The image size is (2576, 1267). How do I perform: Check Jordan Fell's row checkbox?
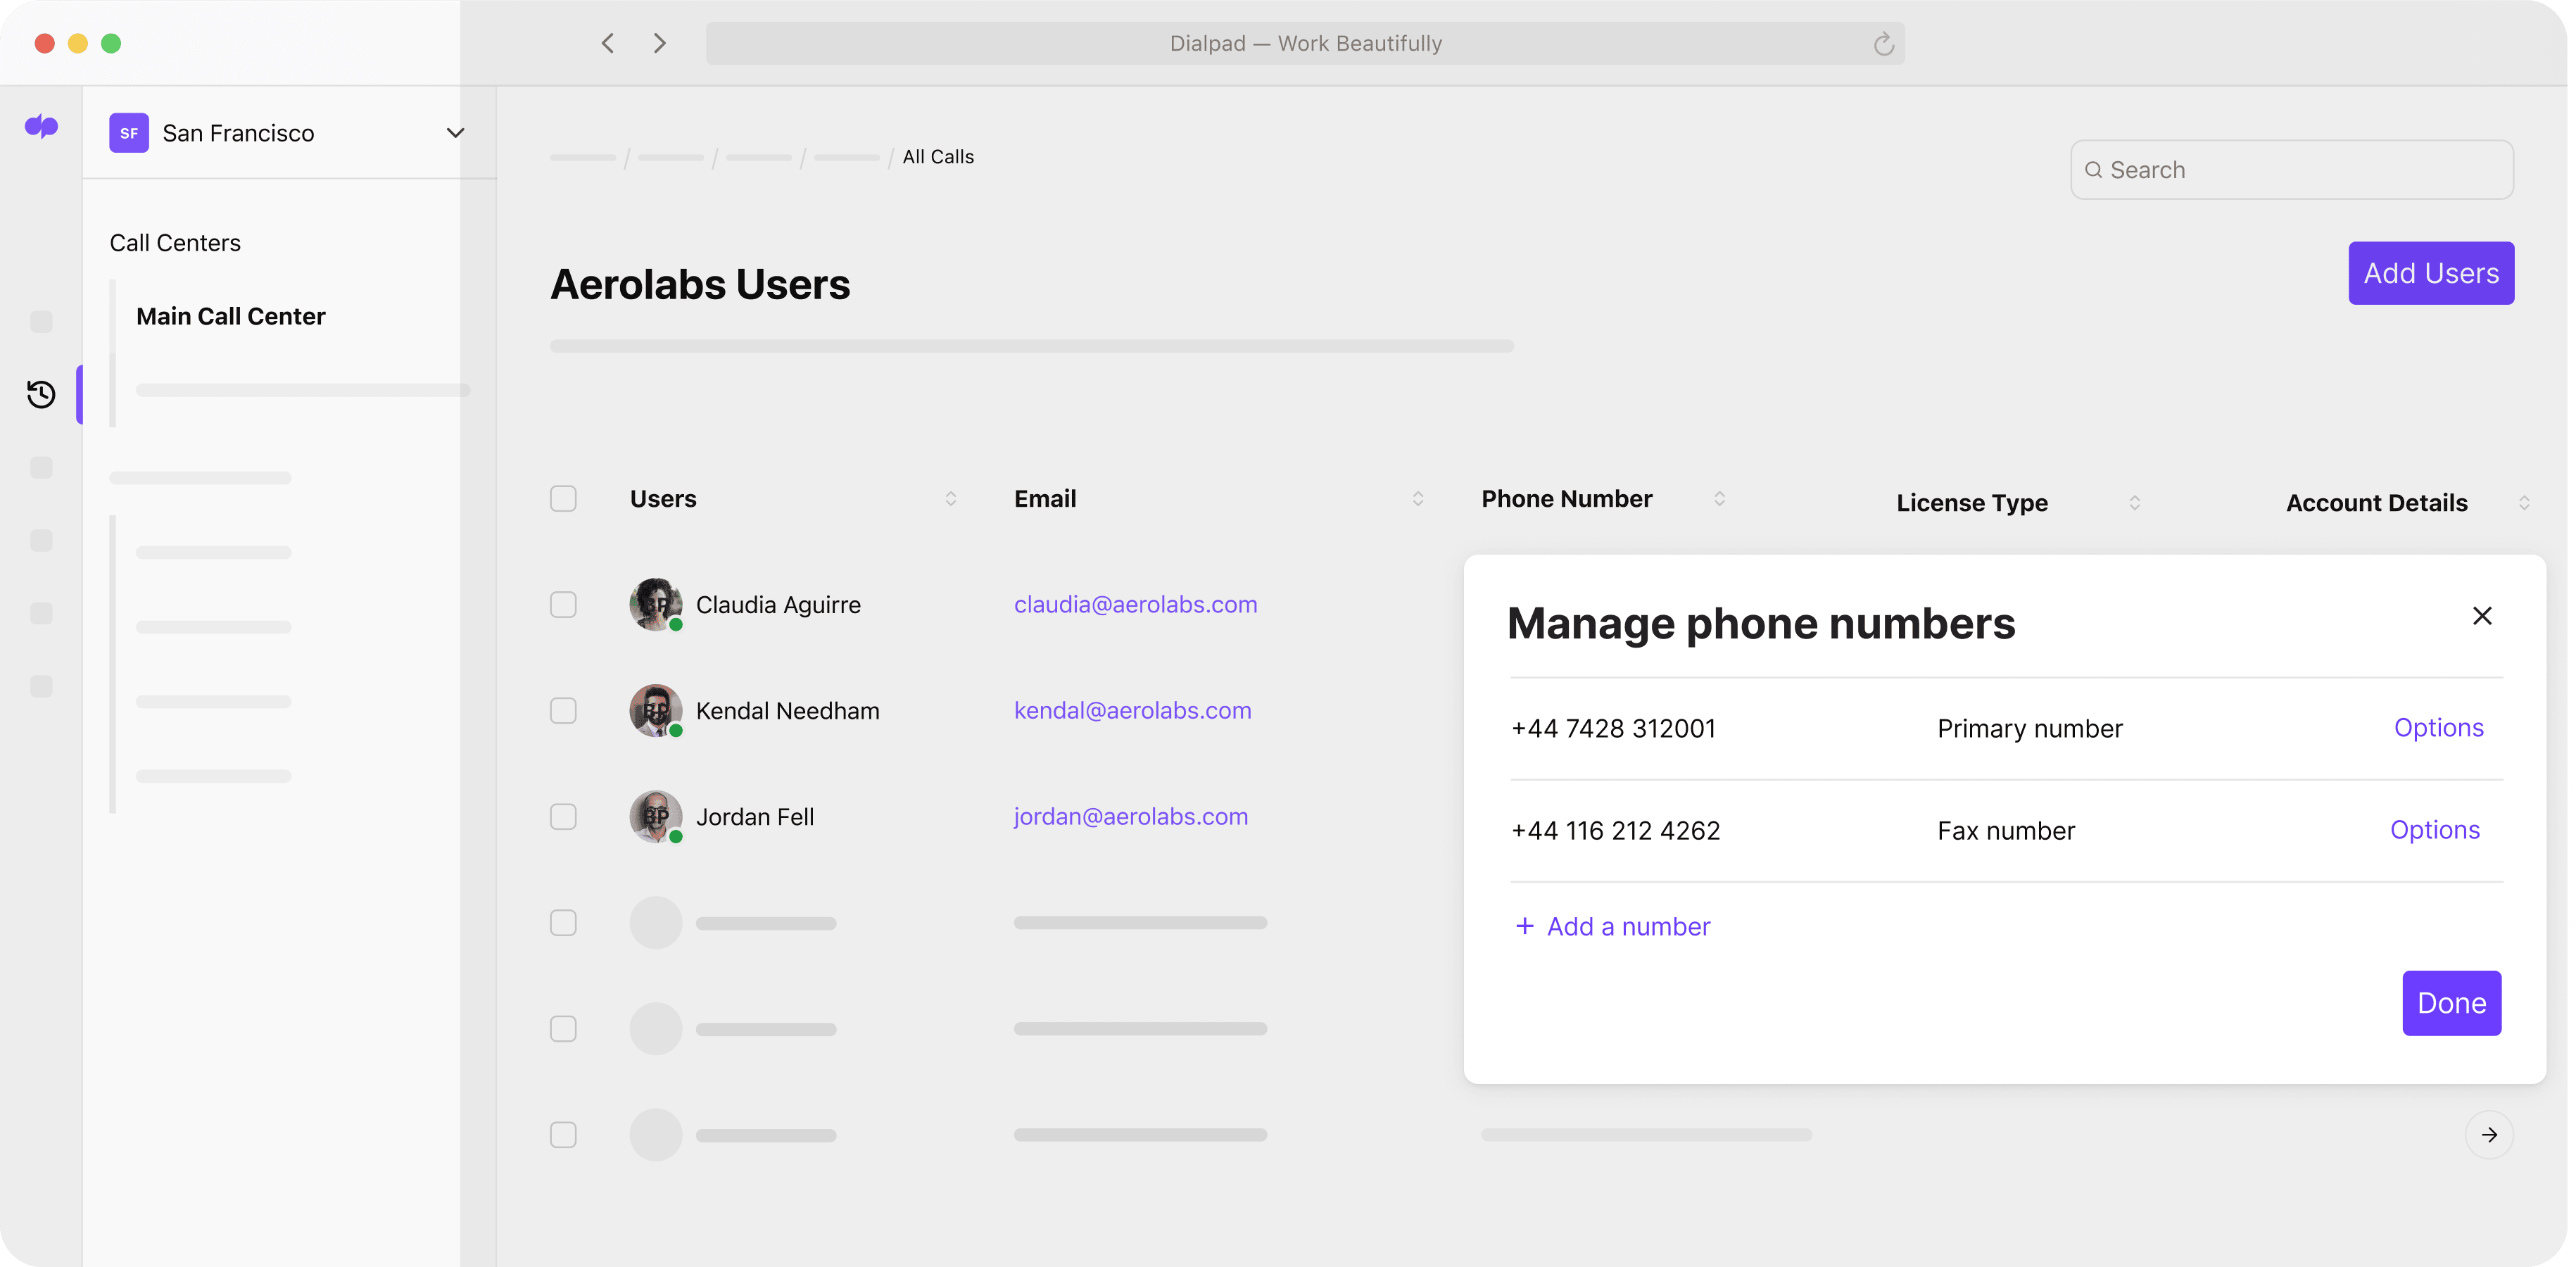coord(563,817)
